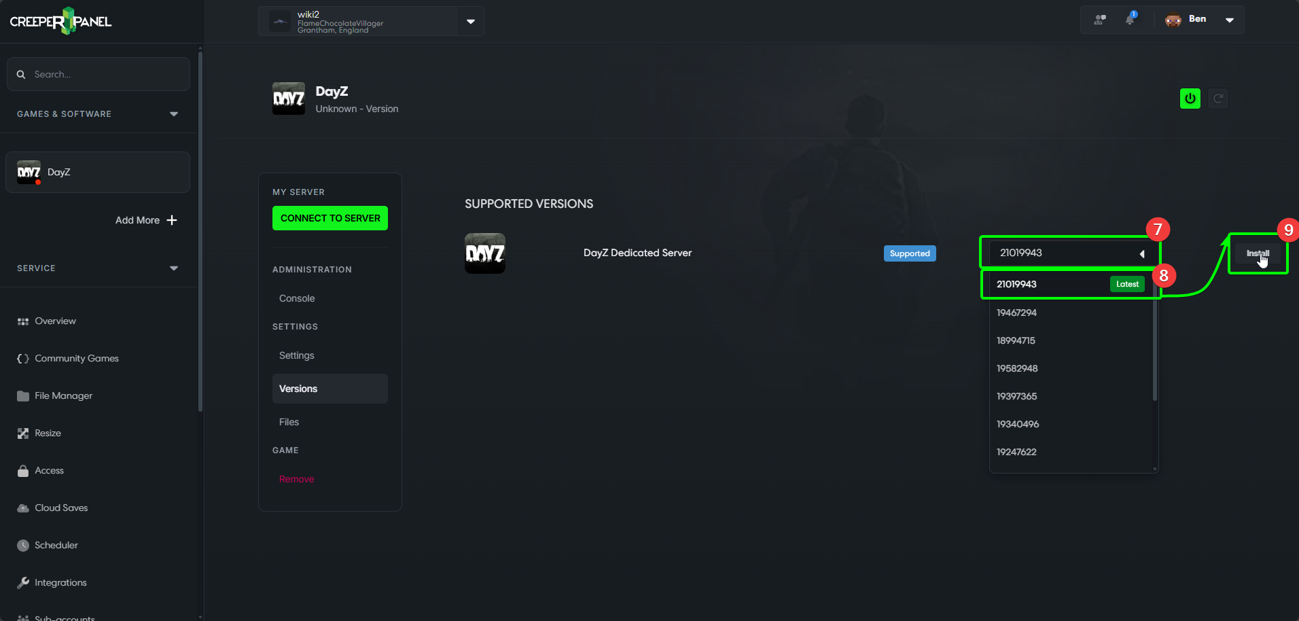Open Scheduler from the sidebar

point(56,545)
